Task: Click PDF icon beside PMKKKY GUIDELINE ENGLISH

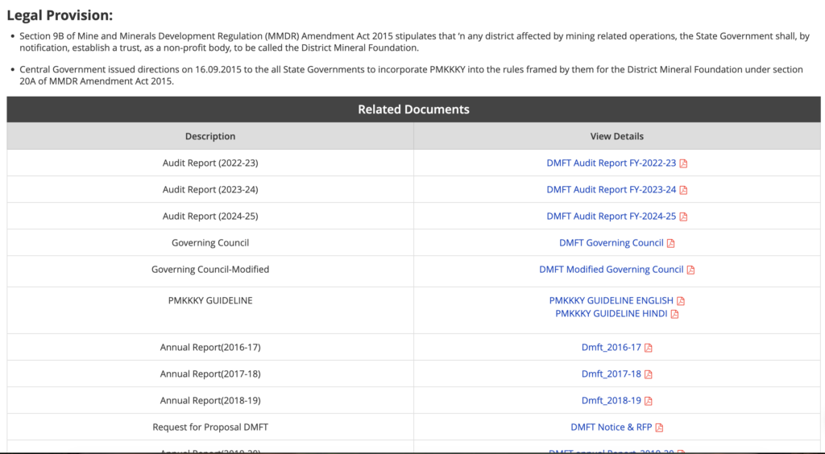Action: click(680, 301)
